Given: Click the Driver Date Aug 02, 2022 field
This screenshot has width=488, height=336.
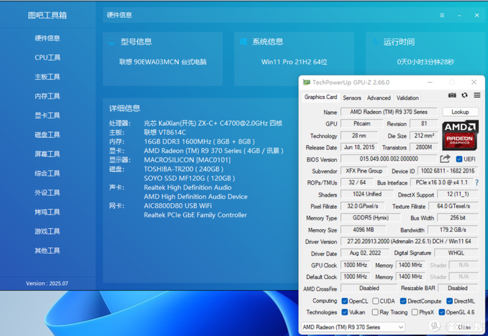Looking at the screenshot, I should click(365, 253).
